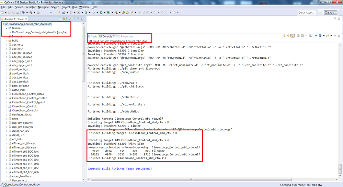Click the Search toolbar icon
Image resolution: width=343 pixels, height=187 pixels.
tap(132, 12)
